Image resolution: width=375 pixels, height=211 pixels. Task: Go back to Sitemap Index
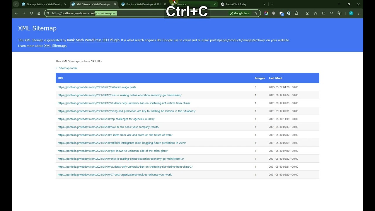tap(67, 68)
